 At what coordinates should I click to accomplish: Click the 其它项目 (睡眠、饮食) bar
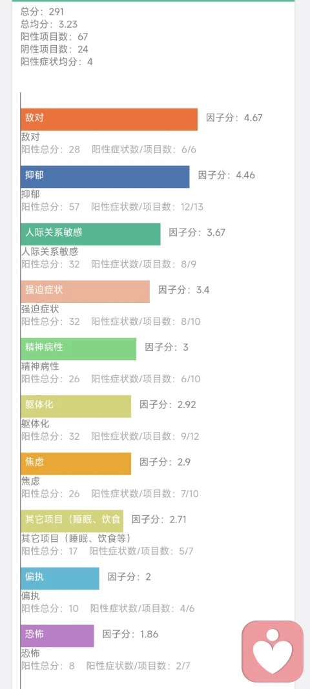[x=72, y=521]
